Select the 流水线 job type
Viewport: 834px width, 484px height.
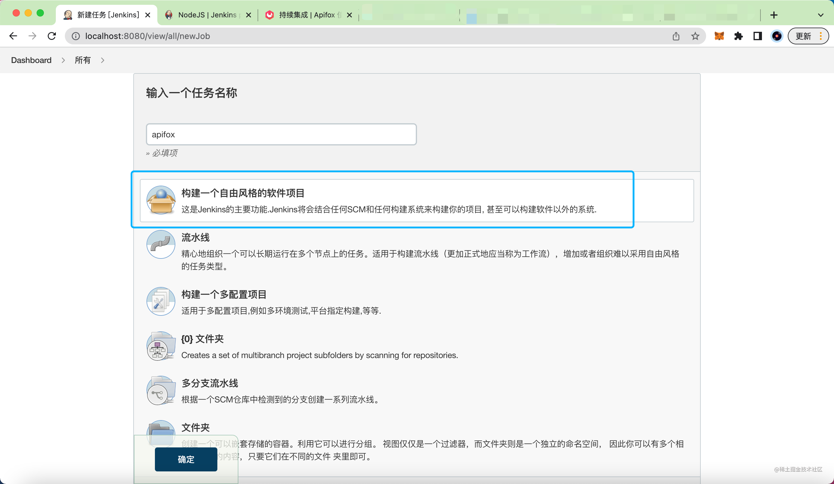point(195,238)
